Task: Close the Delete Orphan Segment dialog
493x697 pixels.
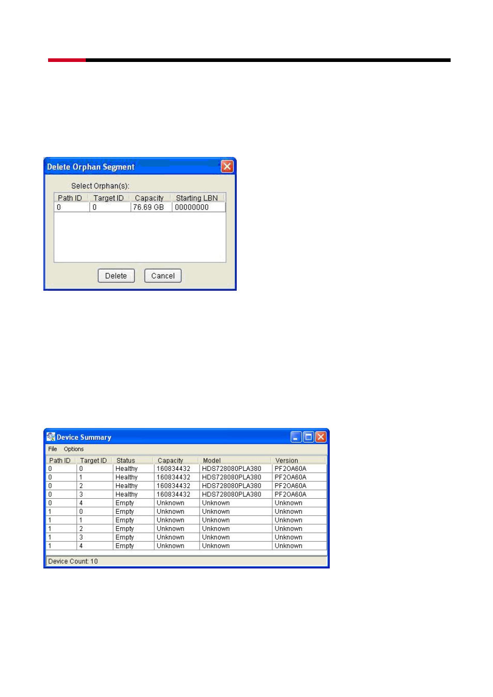Action: pos(227,166)
